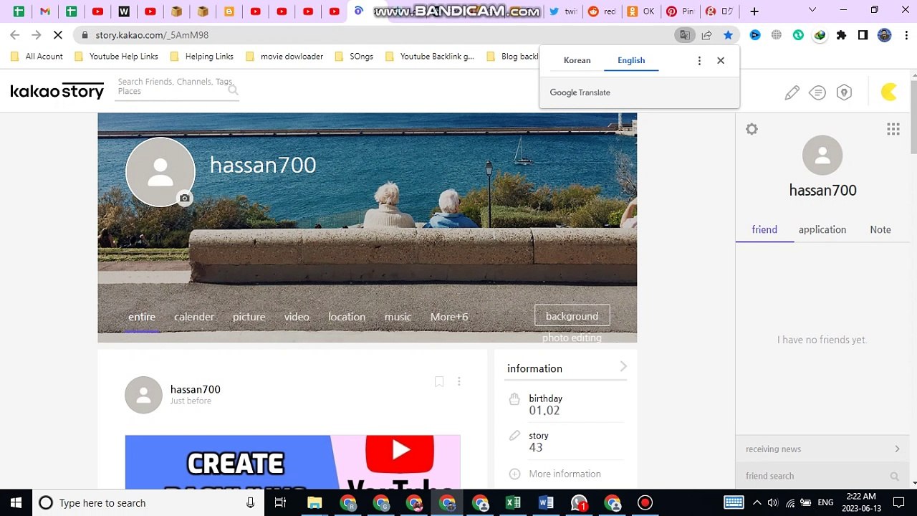This screenshot has height=516, width=917.
Task: Open the Chrome extensions puzzle icon
Action: click(x=841, y=35)
